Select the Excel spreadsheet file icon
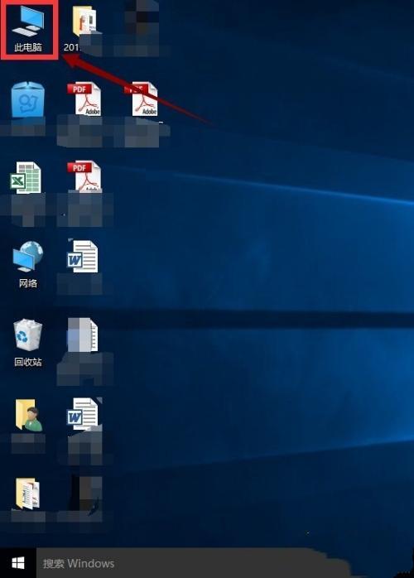 (x=26, y=178)
